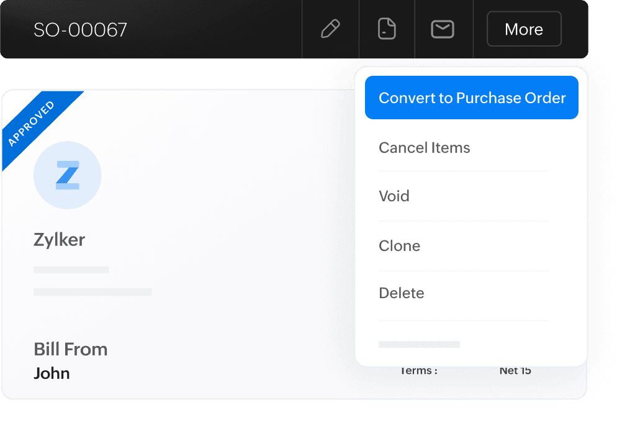Choose Clone in the More menu
The width and height of the screenshot is (617, 446).
coord(399,246)
